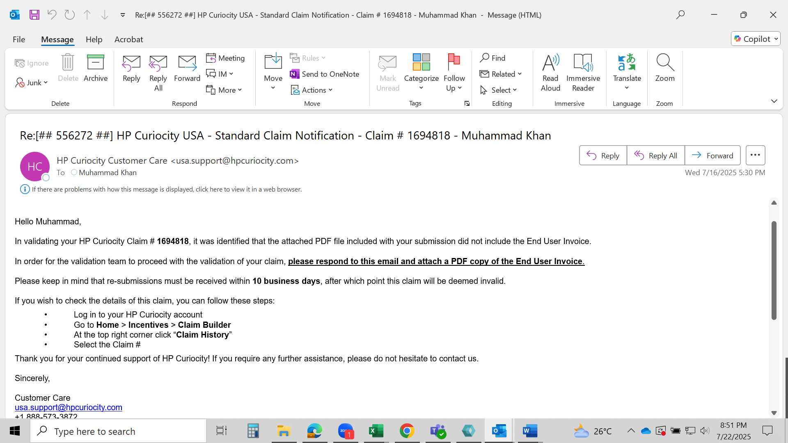Click Reply All in message header

click(655, 155)
